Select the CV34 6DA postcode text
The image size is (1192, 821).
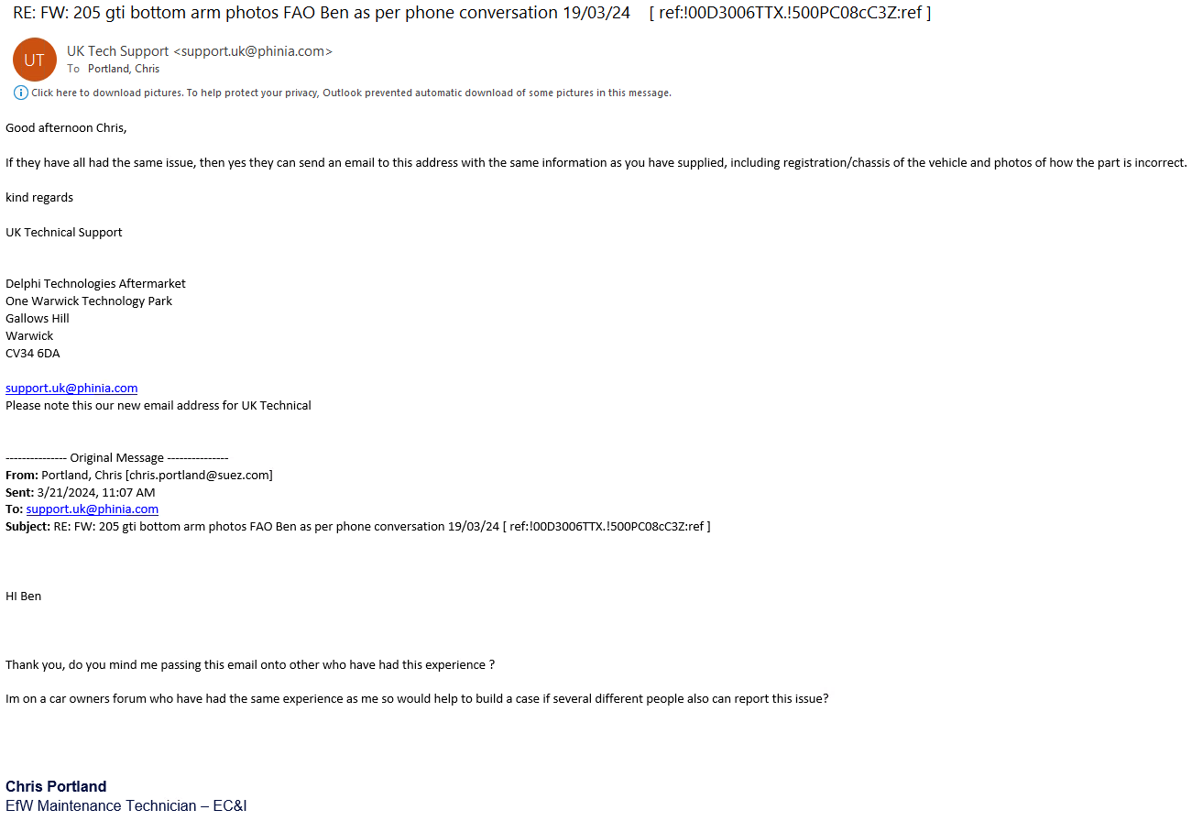[33, 353]
